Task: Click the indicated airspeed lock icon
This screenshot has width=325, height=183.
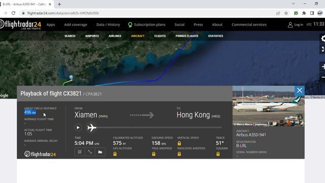Action: 179,154
